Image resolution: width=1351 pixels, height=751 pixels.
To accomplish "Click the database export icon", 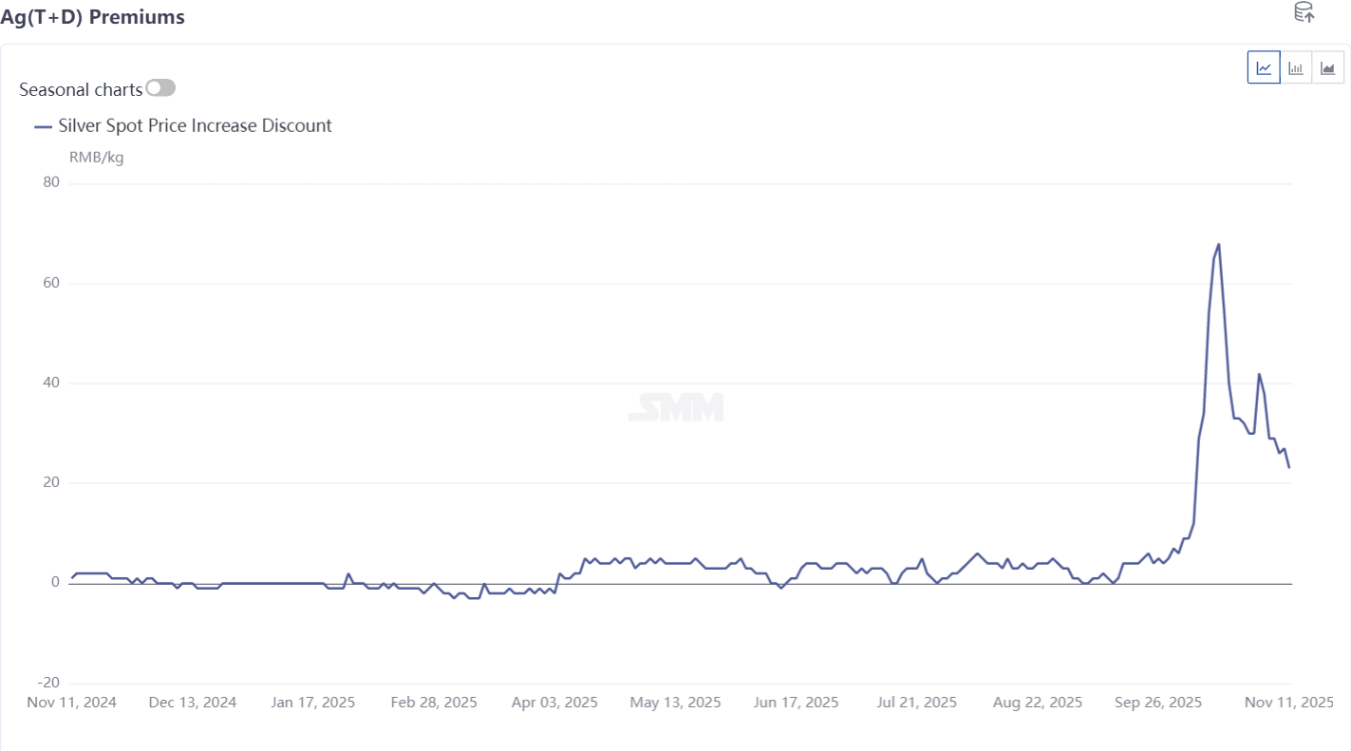I will (1304, 12).
